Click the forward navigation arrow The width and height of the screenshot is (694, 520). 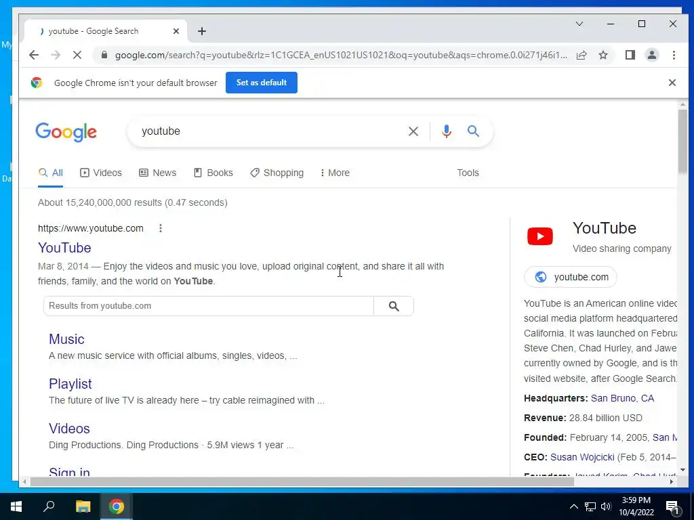56,55
